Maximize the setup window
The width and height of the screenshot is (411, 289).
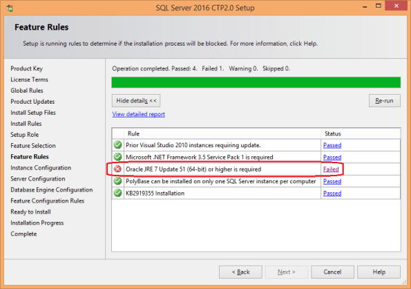pyautogui.click(x=379, y=6)
